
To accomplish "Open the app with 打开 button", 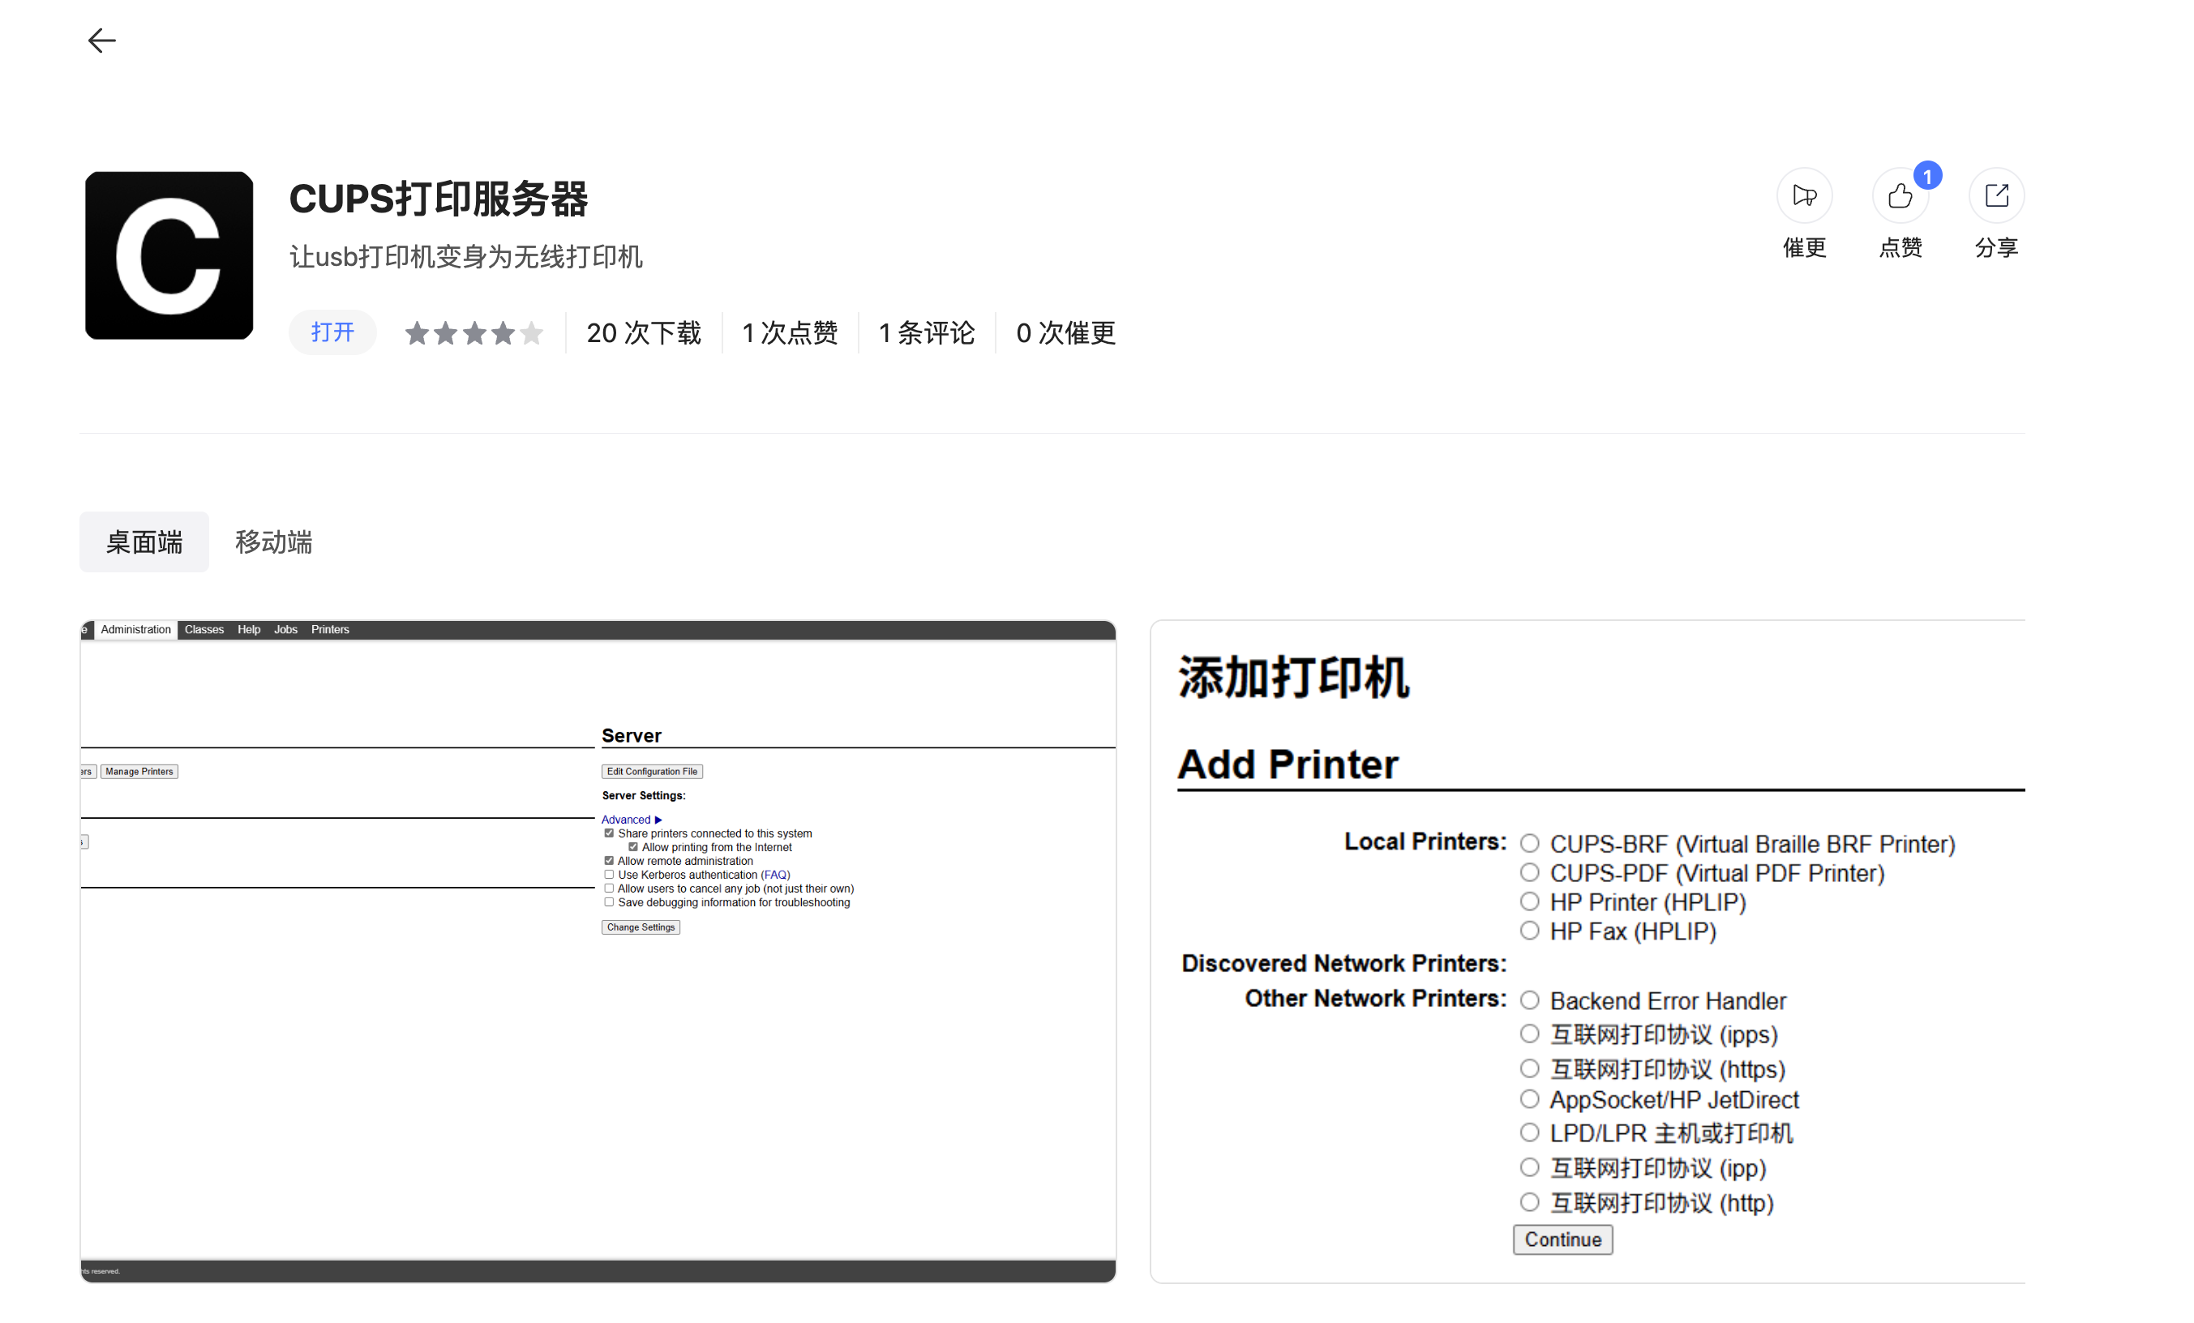I will (x=332, y=333).
